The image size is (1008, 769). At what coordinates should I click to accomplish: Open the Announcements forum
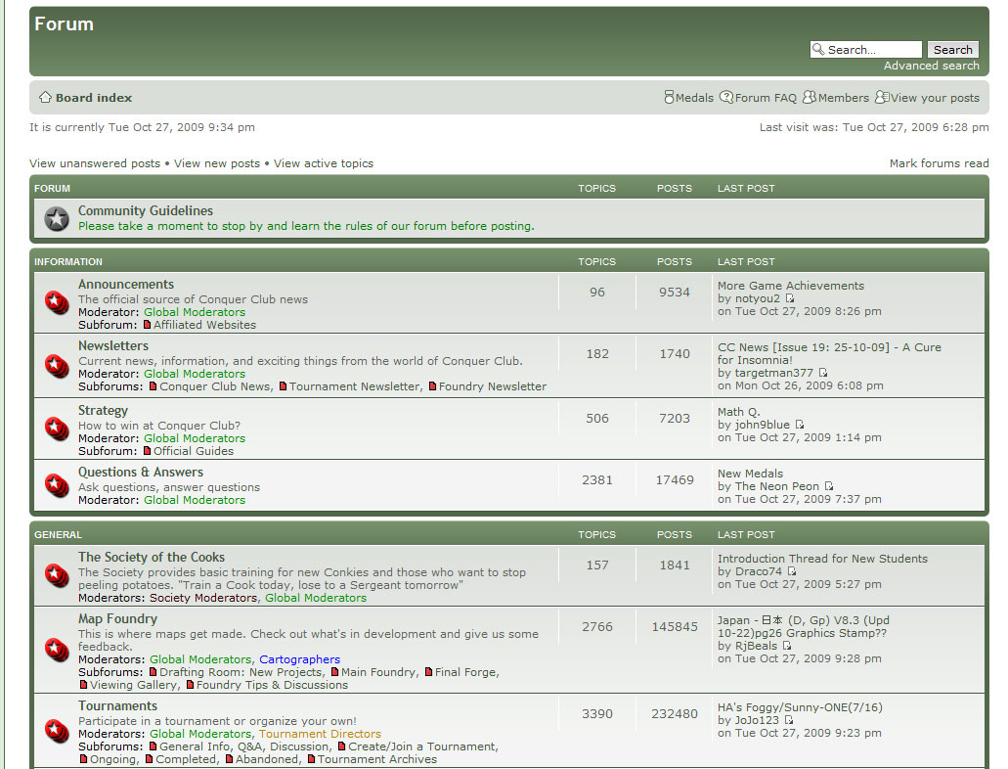pos(126,285)
